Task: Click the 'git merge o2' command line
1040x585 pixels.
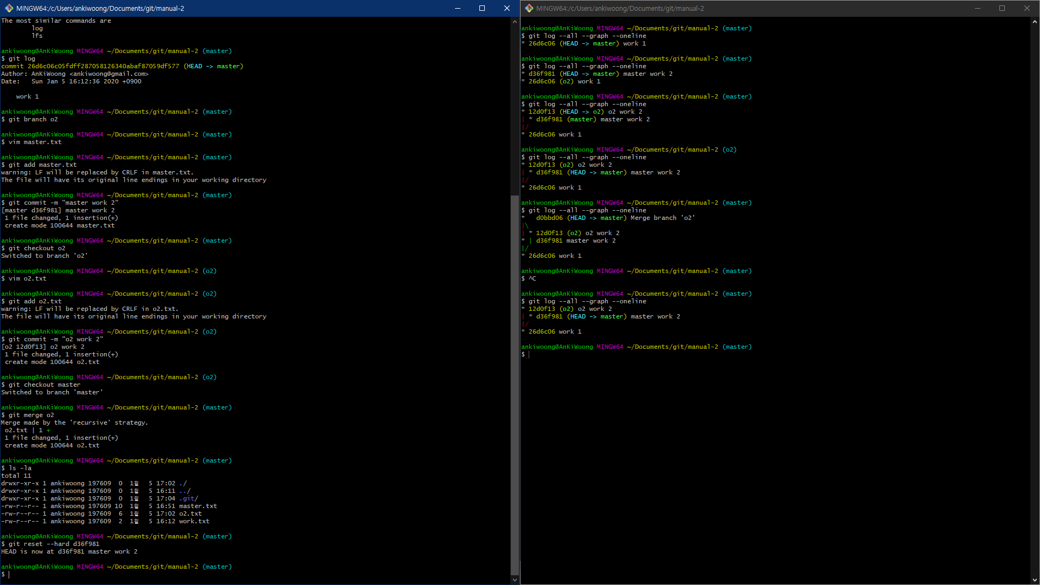Action: (x=31, y=415)
